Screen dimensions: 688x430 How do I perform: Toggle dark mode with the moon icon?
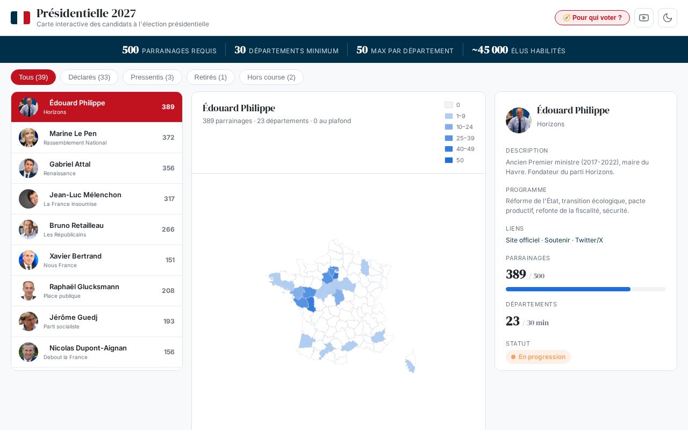tap(668, 18)
